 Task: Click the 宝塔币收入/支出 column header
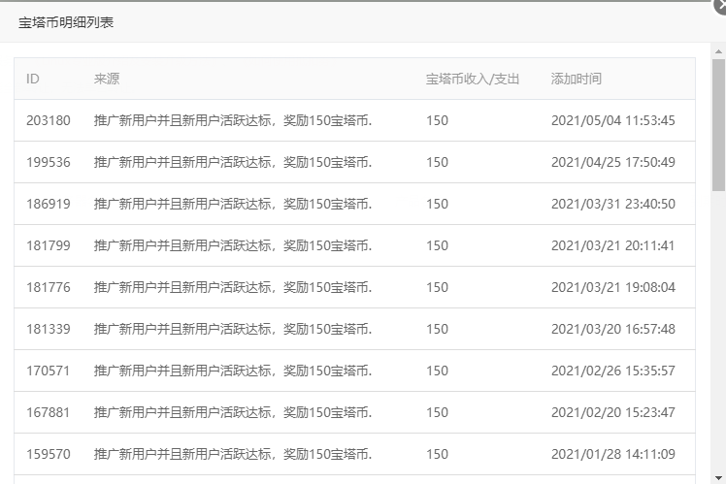pyautogui.click(x=473, y=79)
